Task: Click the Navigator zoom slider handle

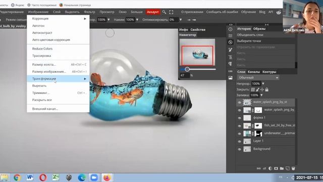Action: pos(187,69)
